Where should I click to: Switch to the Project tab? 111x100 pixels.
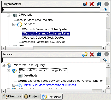[x=32, y=96]
